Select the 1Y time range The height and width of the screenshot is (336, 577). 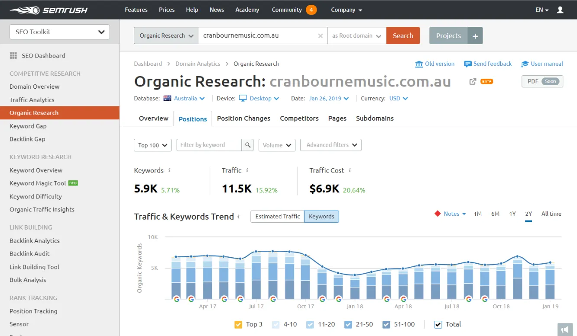coord(512,214)
